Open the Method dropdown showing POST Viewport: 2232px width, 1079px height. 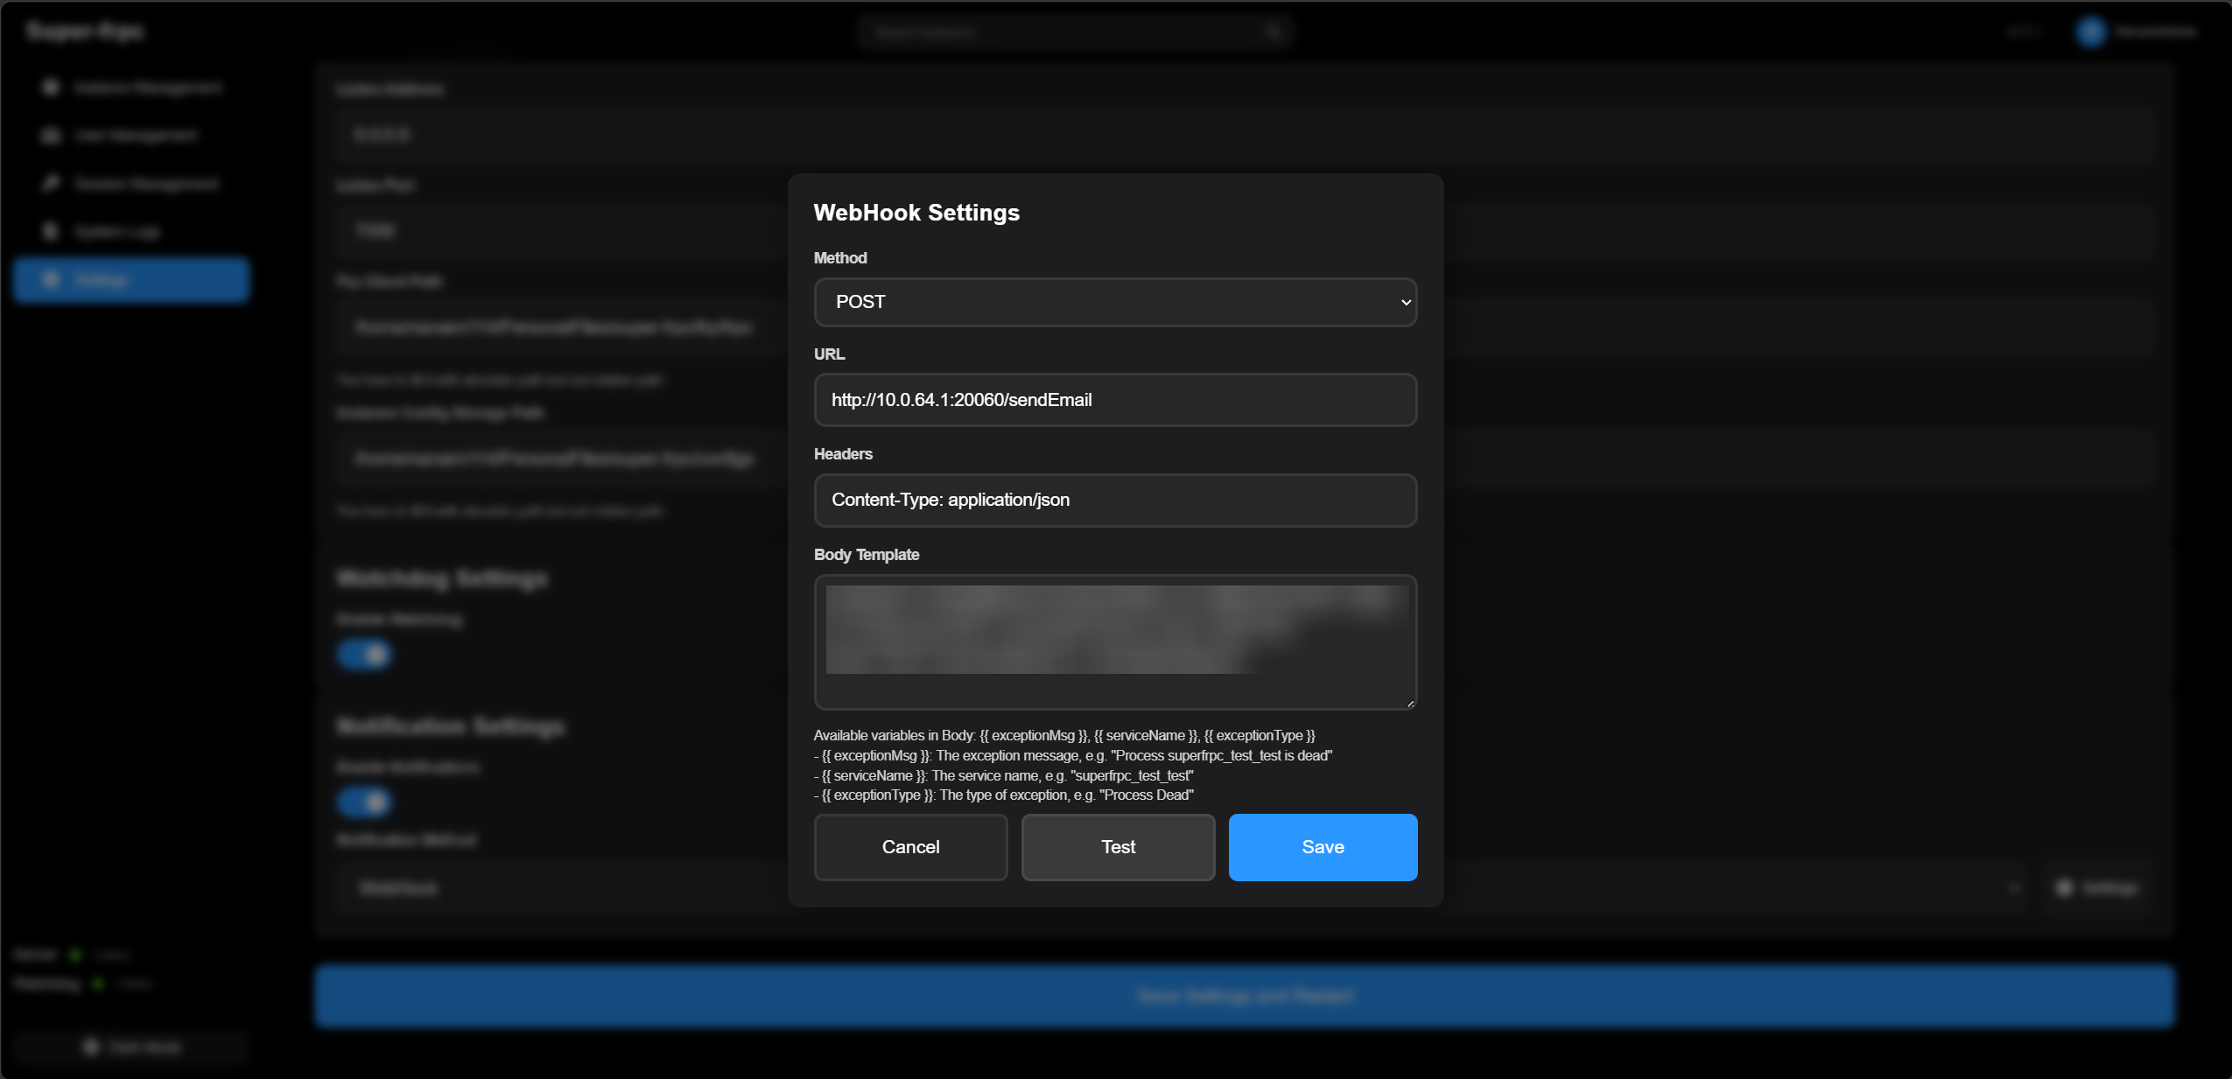click(x=1115, y=302)
